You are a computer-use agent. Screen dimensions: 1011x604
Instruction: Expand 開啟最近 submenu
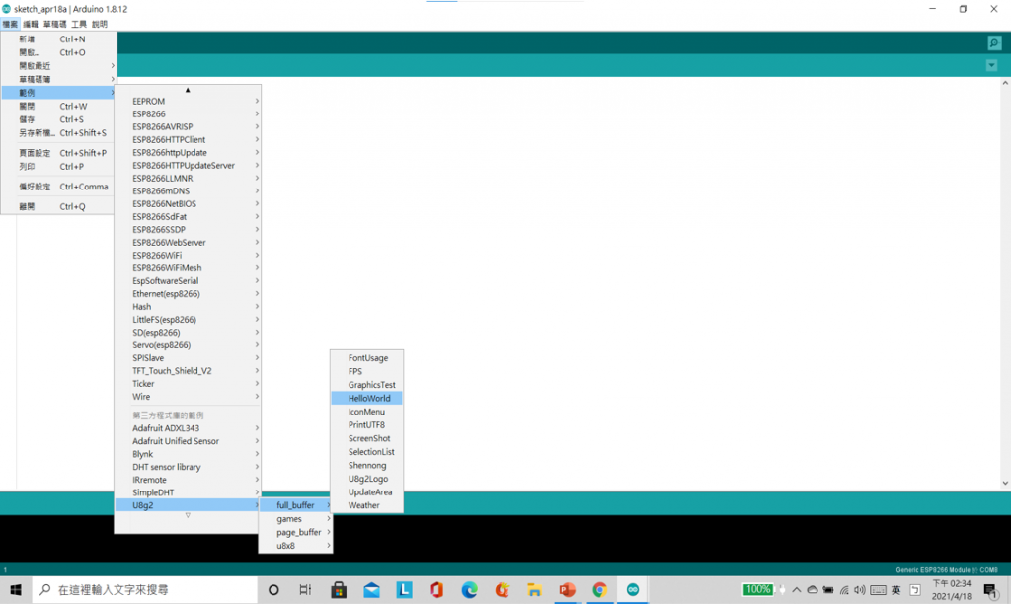(x=58, y=66)
